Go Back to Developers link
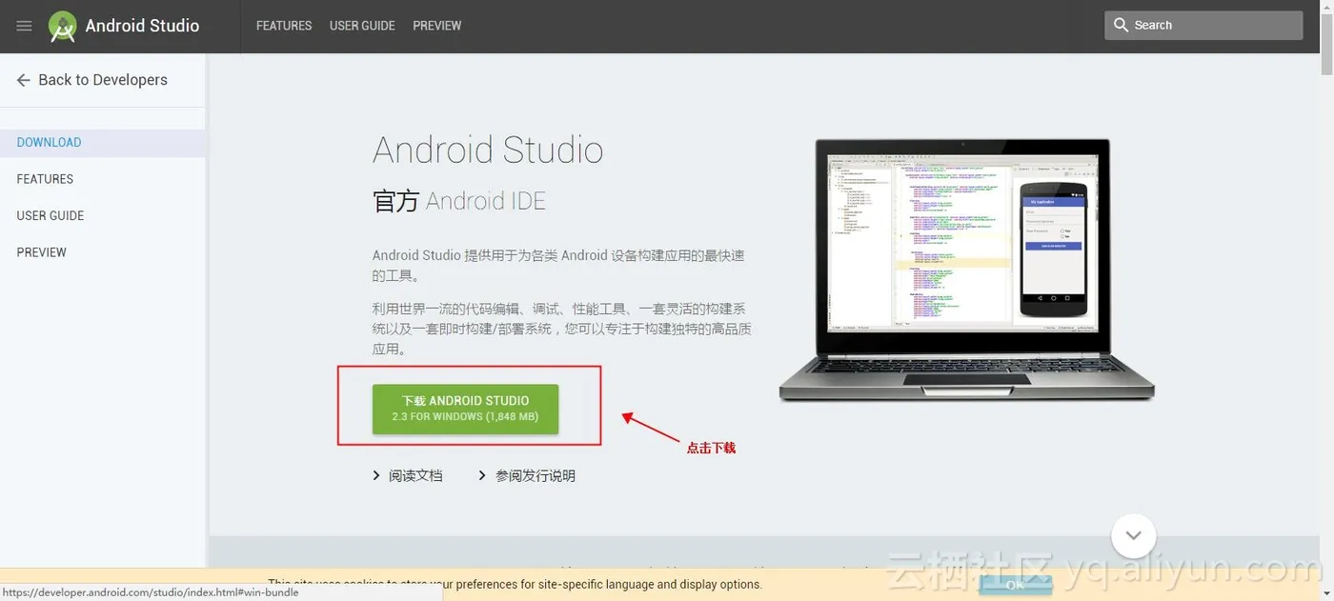The image size is (1334, 601). pos(103,80)
